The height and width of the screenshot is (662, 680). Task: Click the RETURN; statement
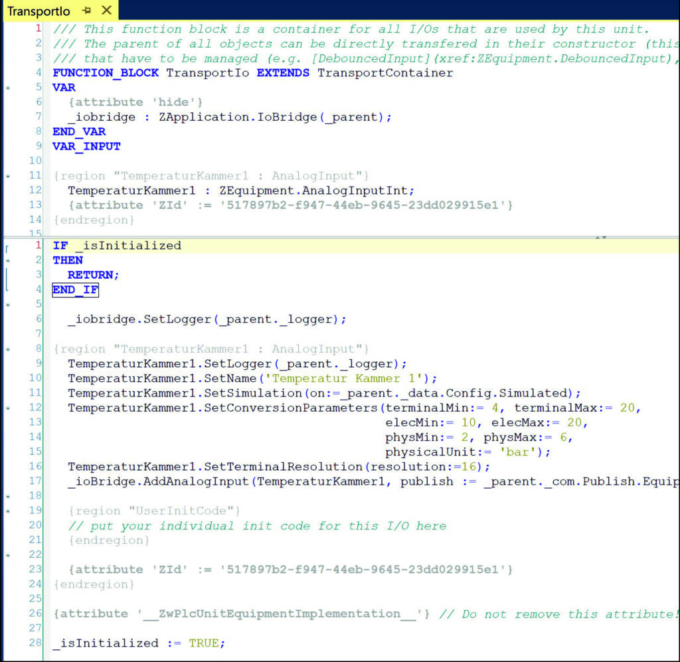(x=93, y=275)
